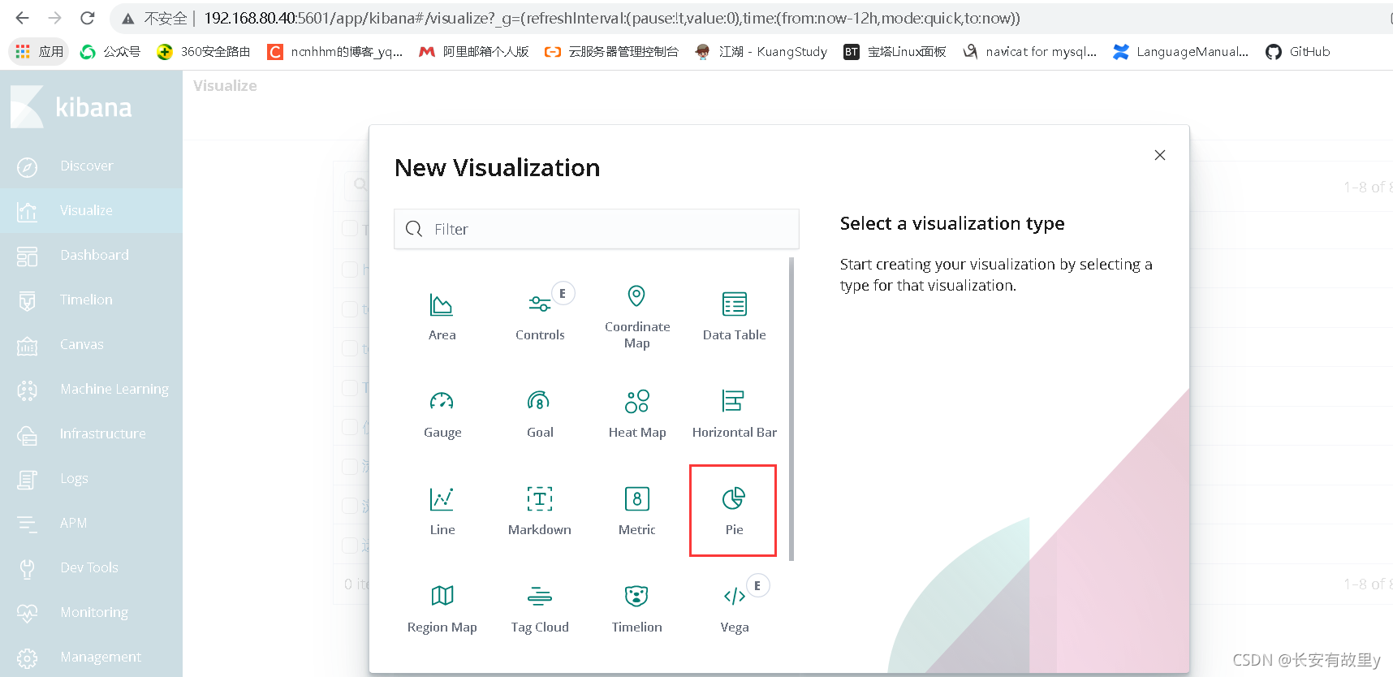Open Timelion in the Kibana sidebar

click(x=91, y=300)
